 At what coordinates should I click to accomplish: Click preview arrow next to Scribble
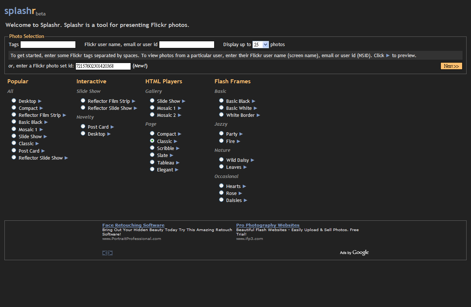178,149
